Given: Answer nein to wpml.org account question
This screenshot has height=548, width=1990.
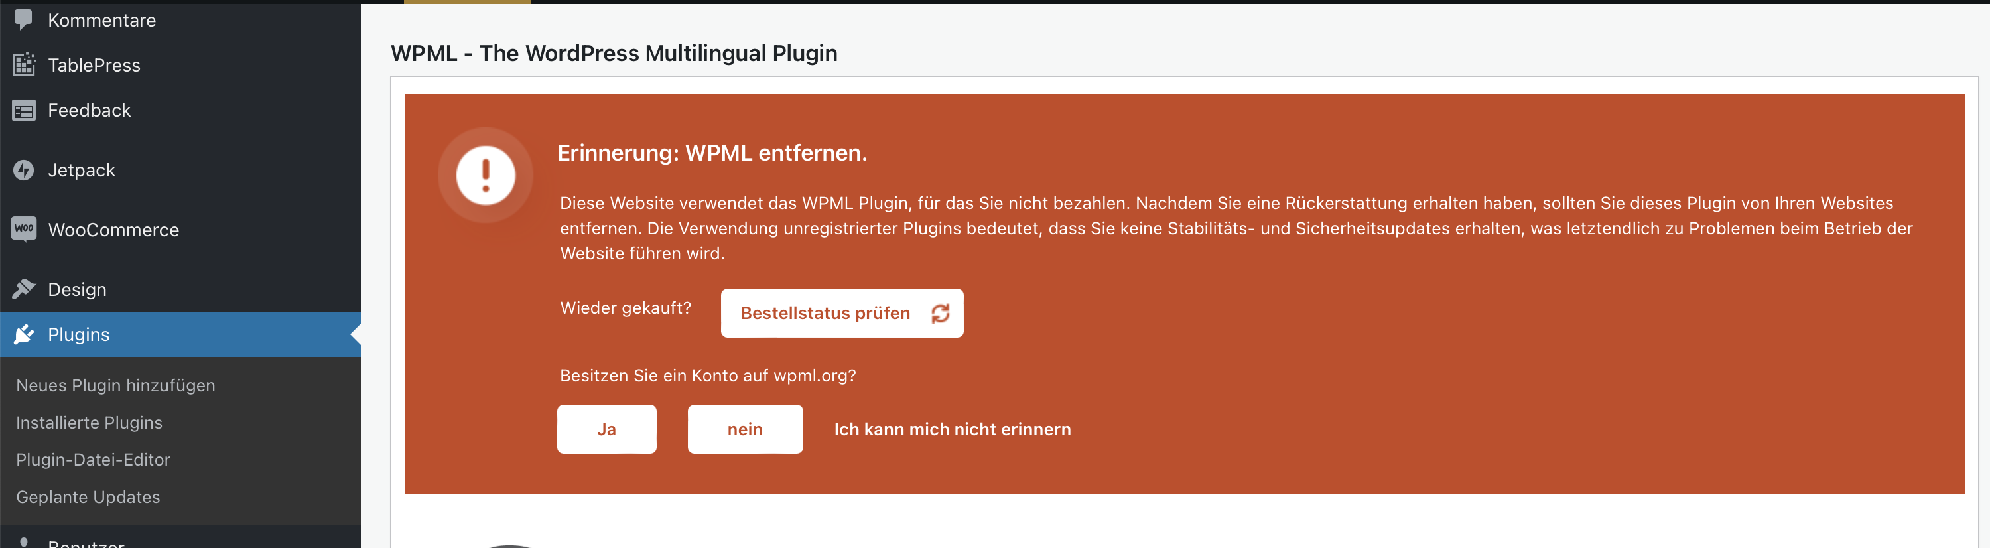Looking at the screenshot, I should click(745, 429).
